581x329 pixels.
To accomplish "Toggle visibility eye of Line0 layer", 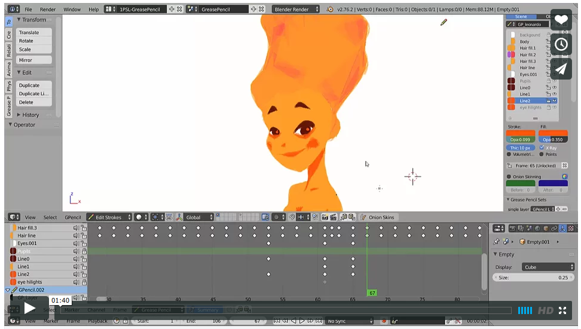I will (555, 88).
